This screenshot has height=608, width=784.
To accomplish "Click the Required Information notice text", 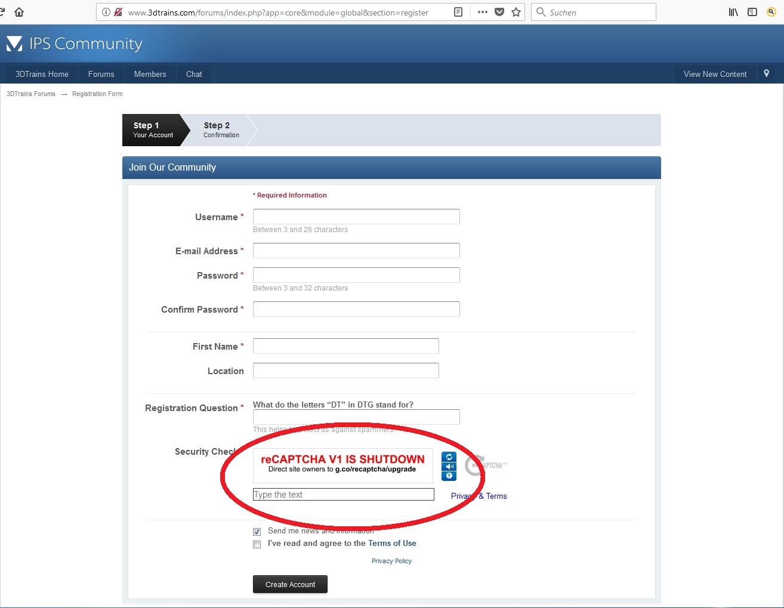I will (290, 195).
